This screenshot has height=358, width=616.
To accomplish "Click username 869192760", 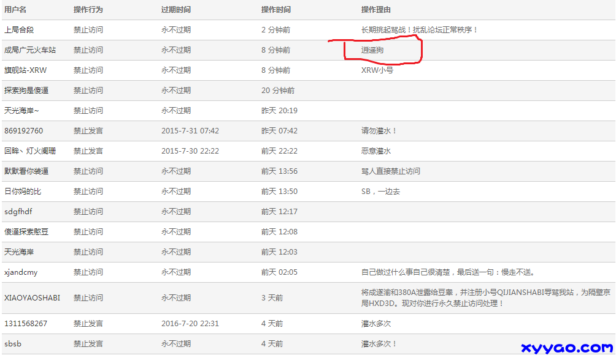I will tap(24, 131).
